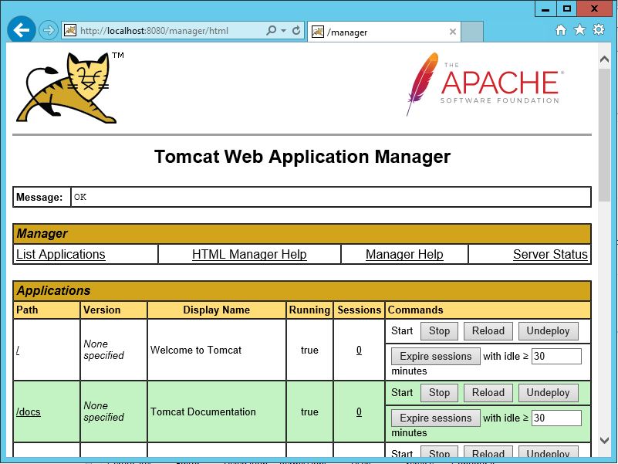Click the Home icon
The width and height of the screenshot is (618, 464).
561,29
